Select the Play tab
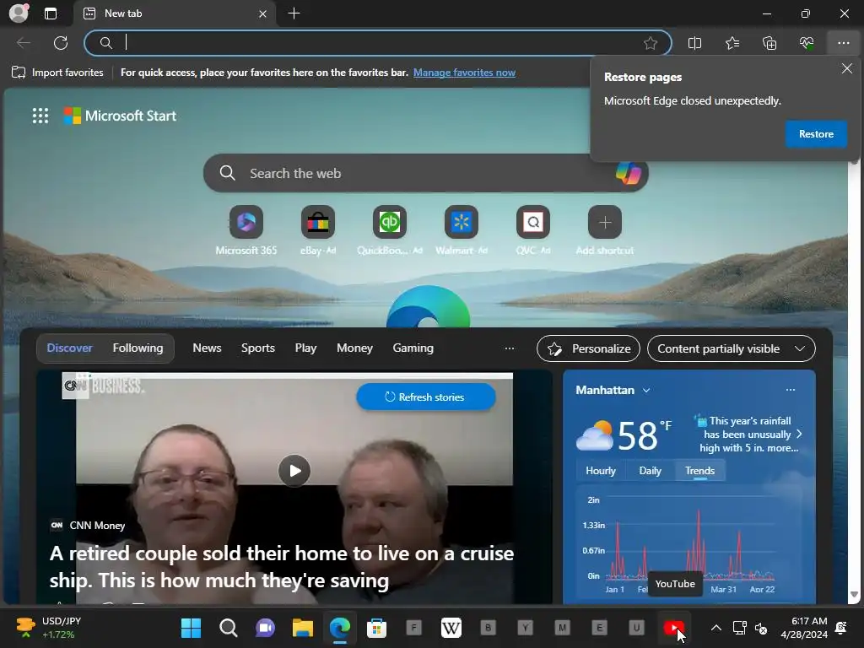This screenshot has width=864, height=648. click(305, 348)
